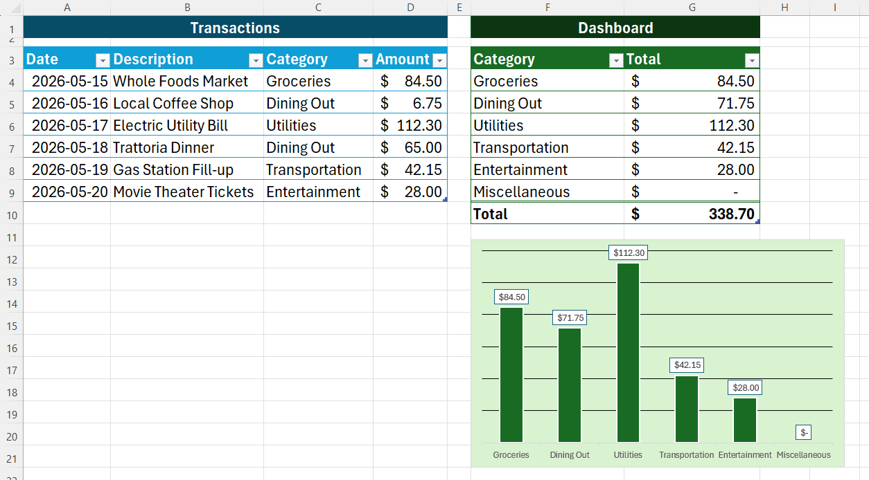Screen dimensions: 869x480
Task: Select row 4 header
Action: 11,82
